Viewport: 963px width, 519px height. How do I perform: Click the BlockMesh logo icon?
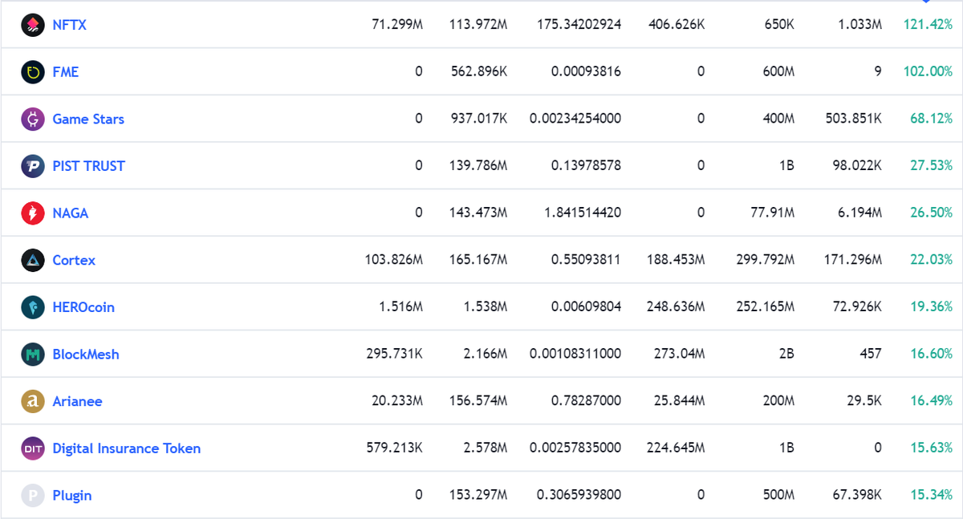point(33,355)
